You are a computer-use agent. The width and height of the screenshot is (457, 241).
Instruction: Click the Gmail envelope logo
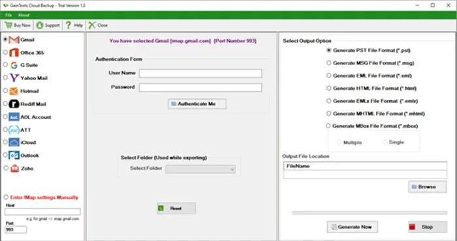click(x=14, y=40)
